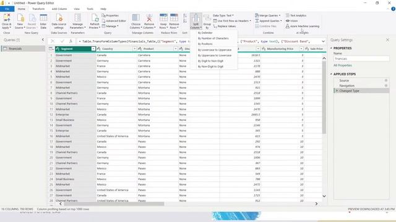Click the Remove Rows icon
The width and height of the screenshot is (396, 222).
tap(174, 18)
